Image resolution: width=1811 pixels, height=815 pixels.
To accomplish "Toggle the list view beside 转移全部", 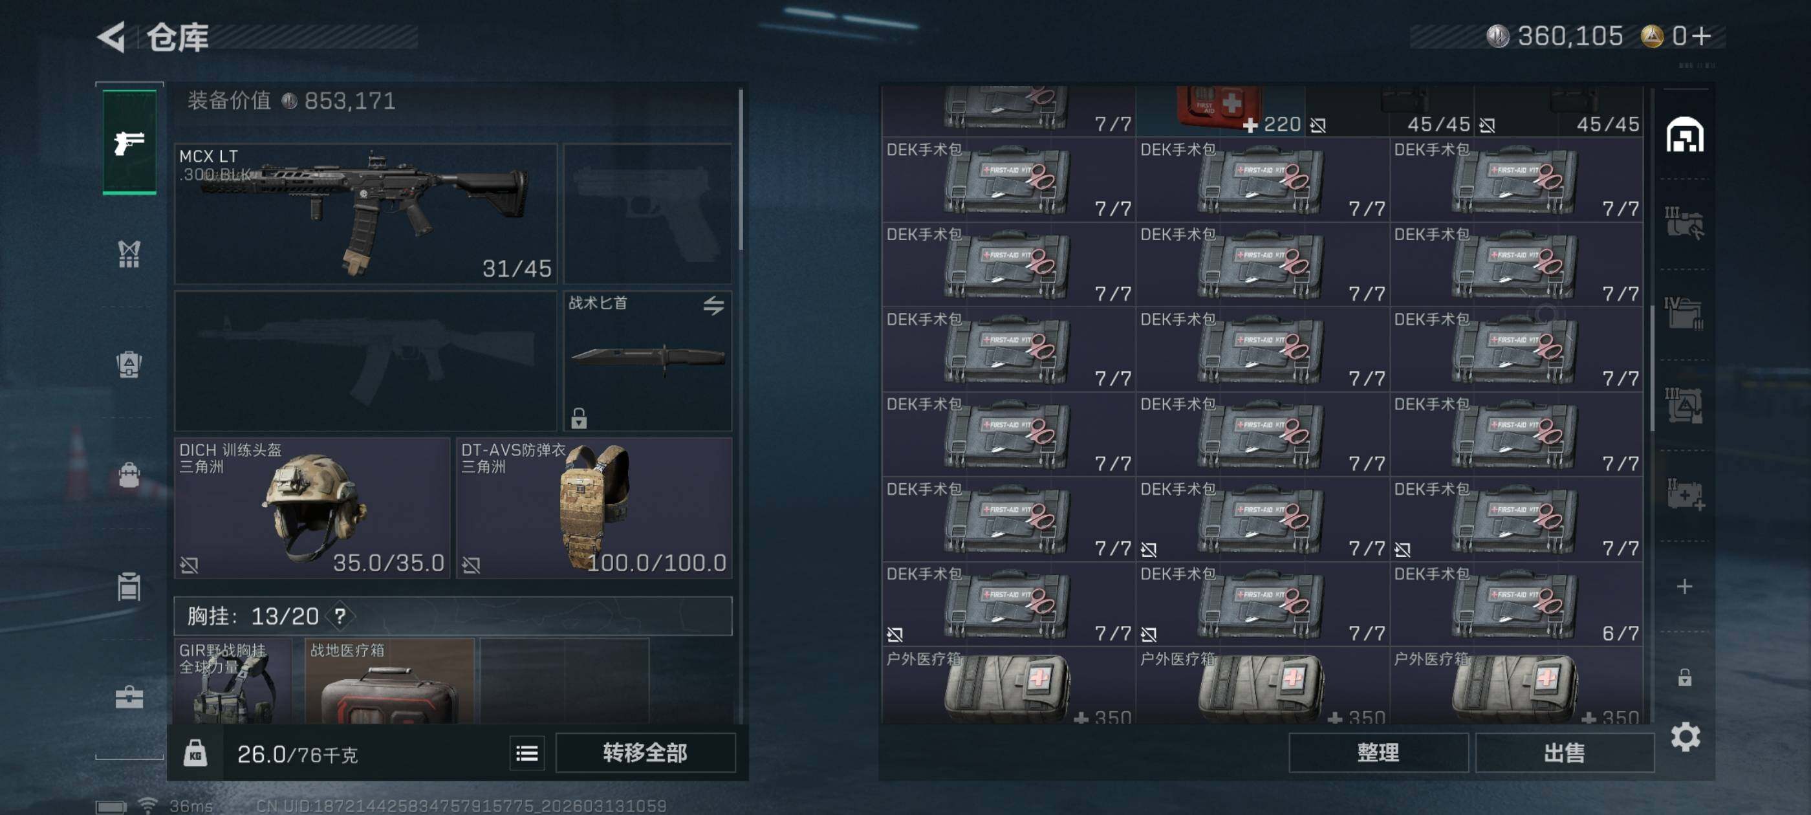I will coord(526,754).
